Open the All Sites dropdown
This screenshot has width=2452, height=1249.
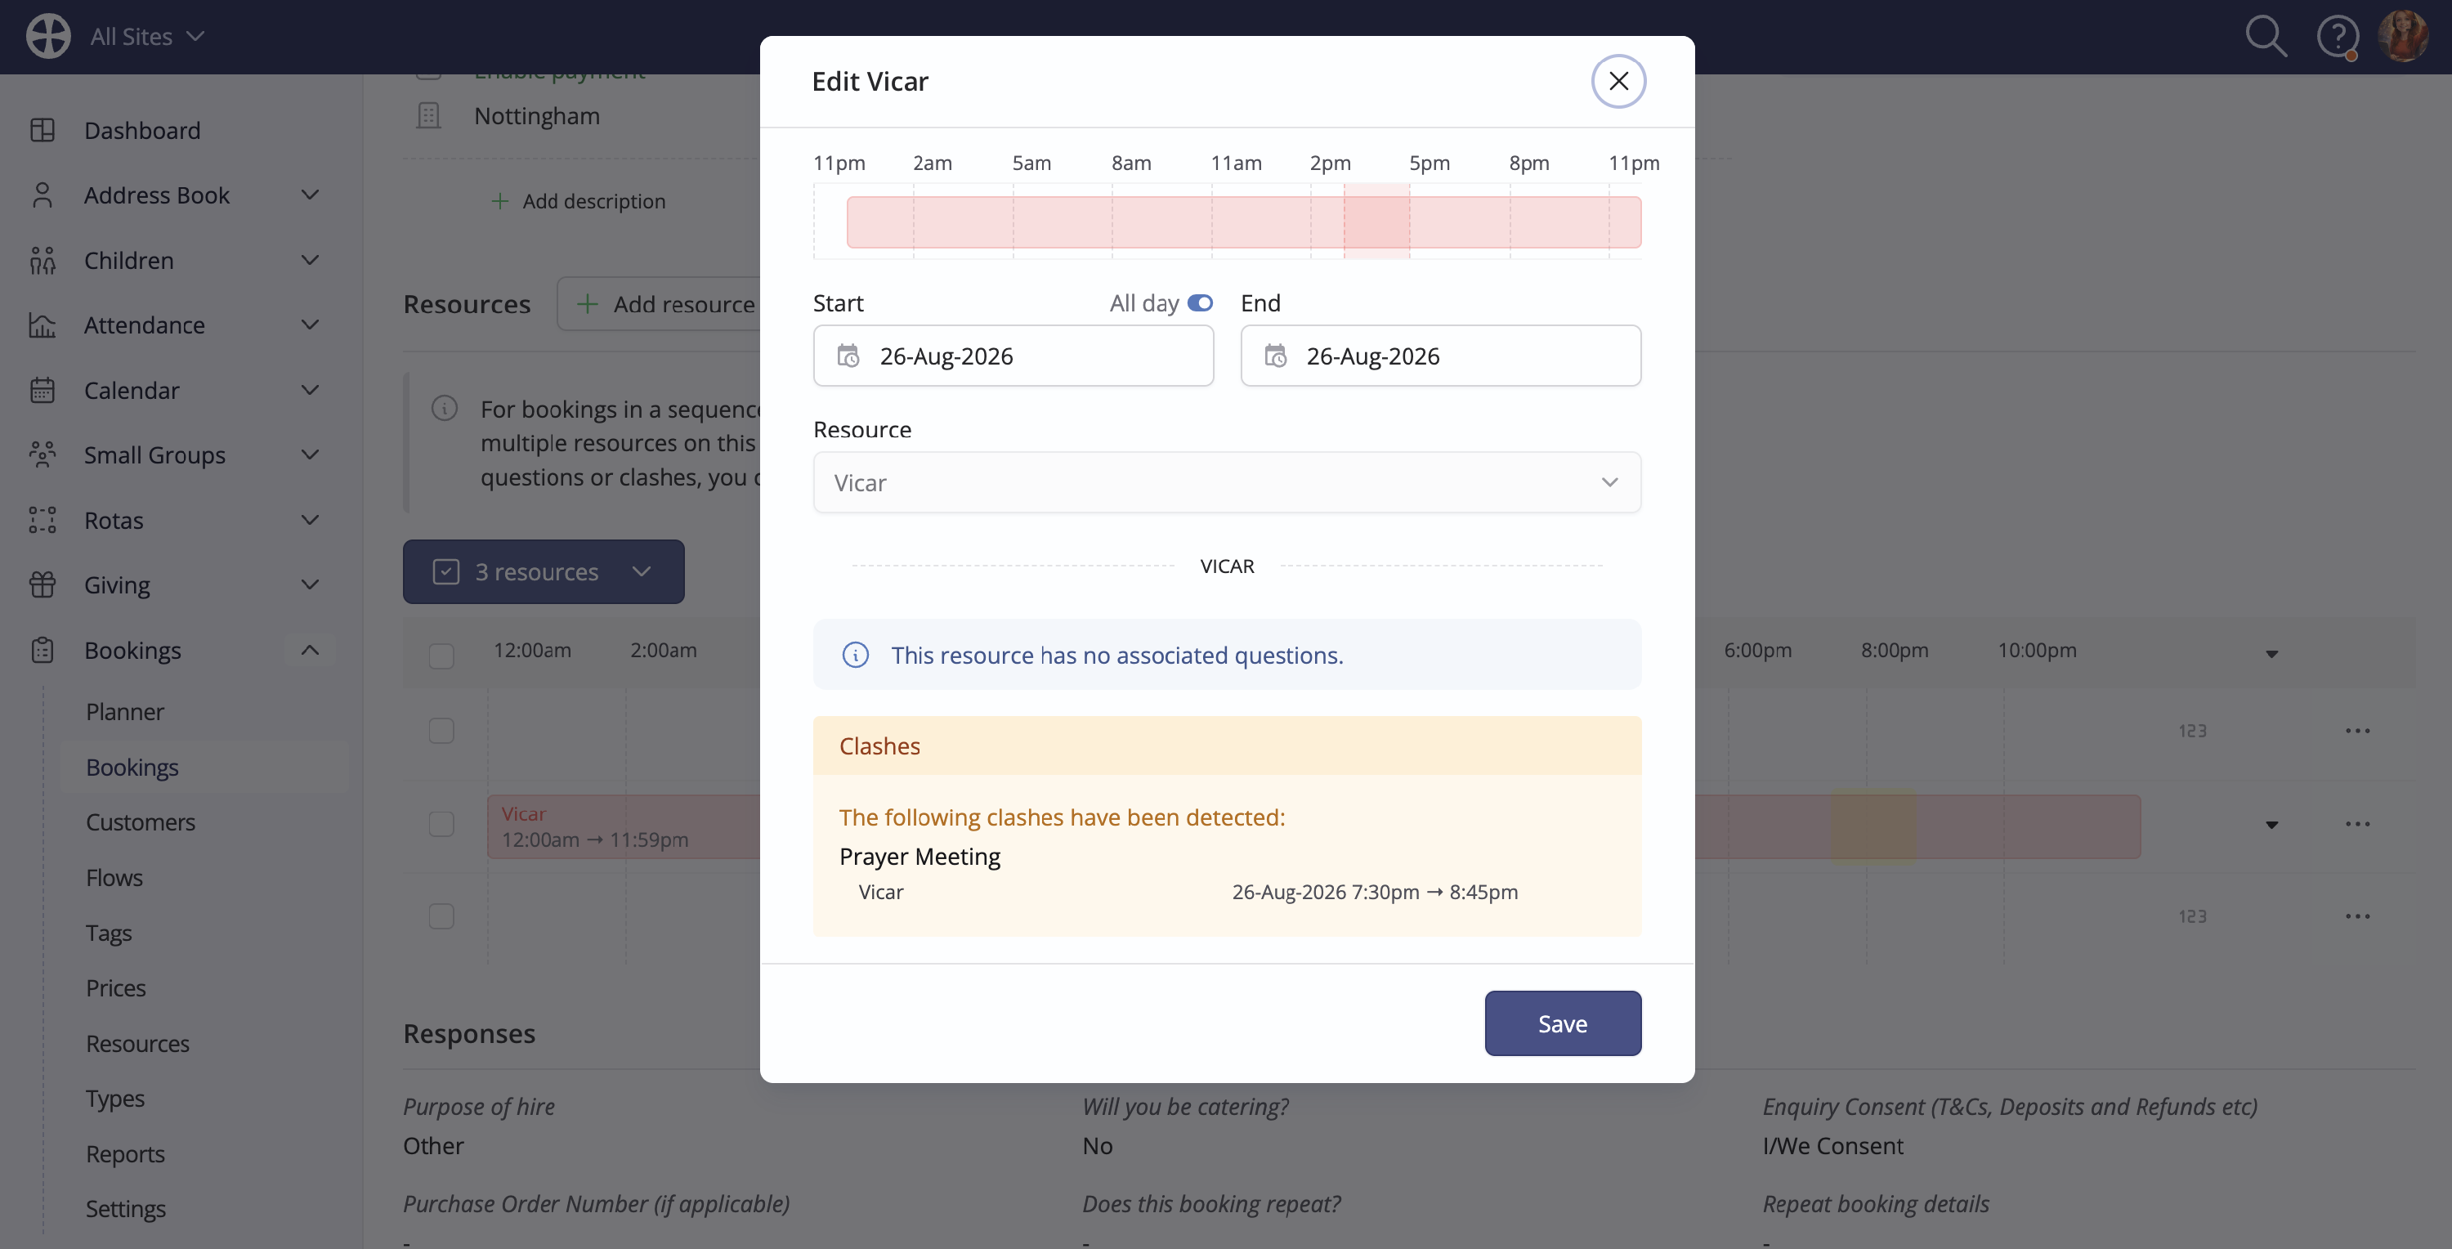146,36
